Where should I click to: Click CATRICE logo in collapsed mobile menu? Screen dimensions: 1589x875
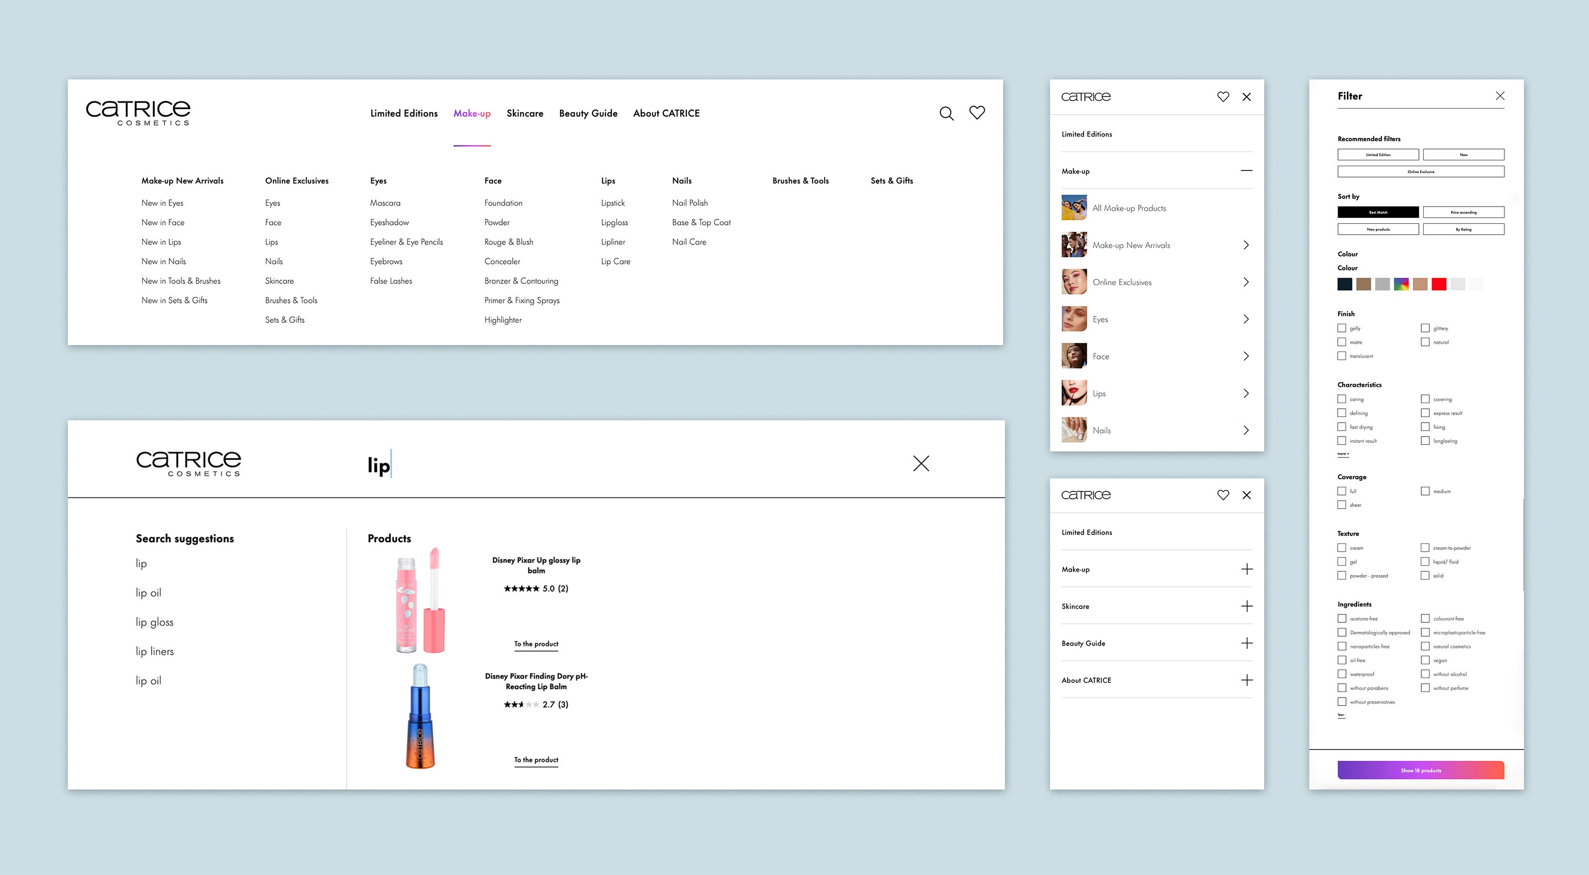pos(1086,495)
